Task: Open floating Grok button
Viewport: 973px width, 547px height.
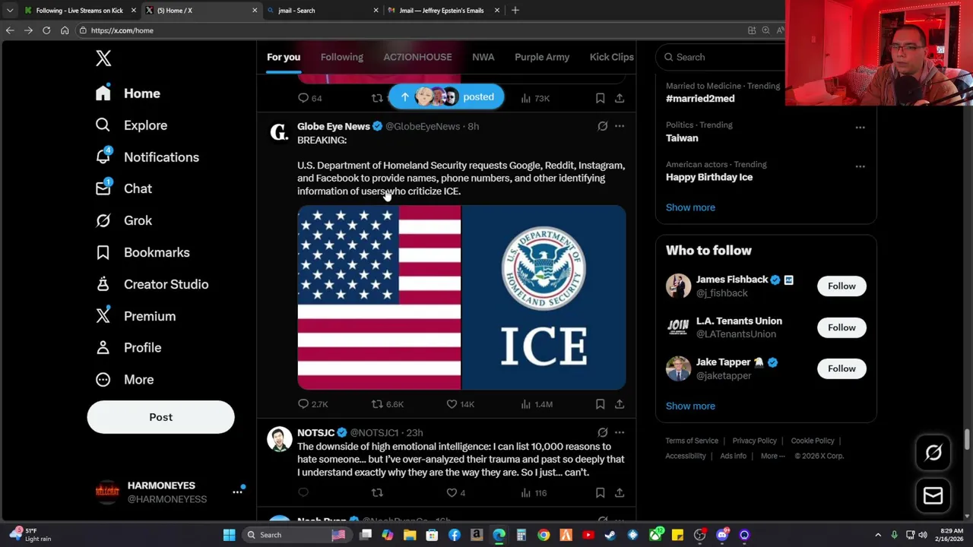Action: (x=933, y=453)
